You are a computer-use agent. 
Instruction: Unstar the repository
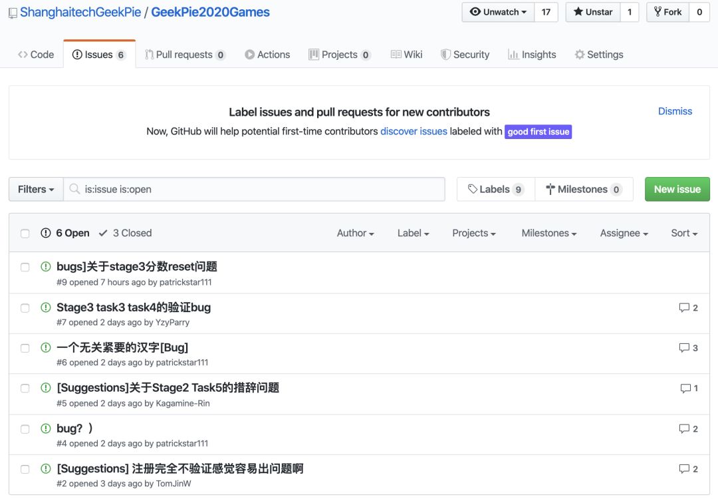(593, 12)
